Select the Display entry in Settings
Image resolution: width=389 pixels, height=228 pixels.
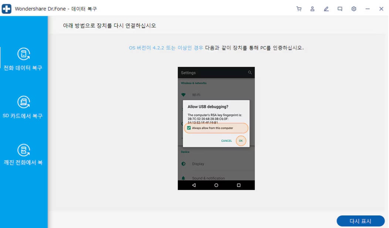tap(198, 164)
